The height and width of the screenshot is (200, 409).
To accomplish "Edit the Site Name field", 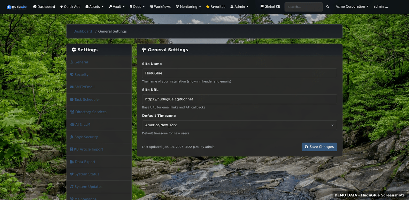I will 240,73.
